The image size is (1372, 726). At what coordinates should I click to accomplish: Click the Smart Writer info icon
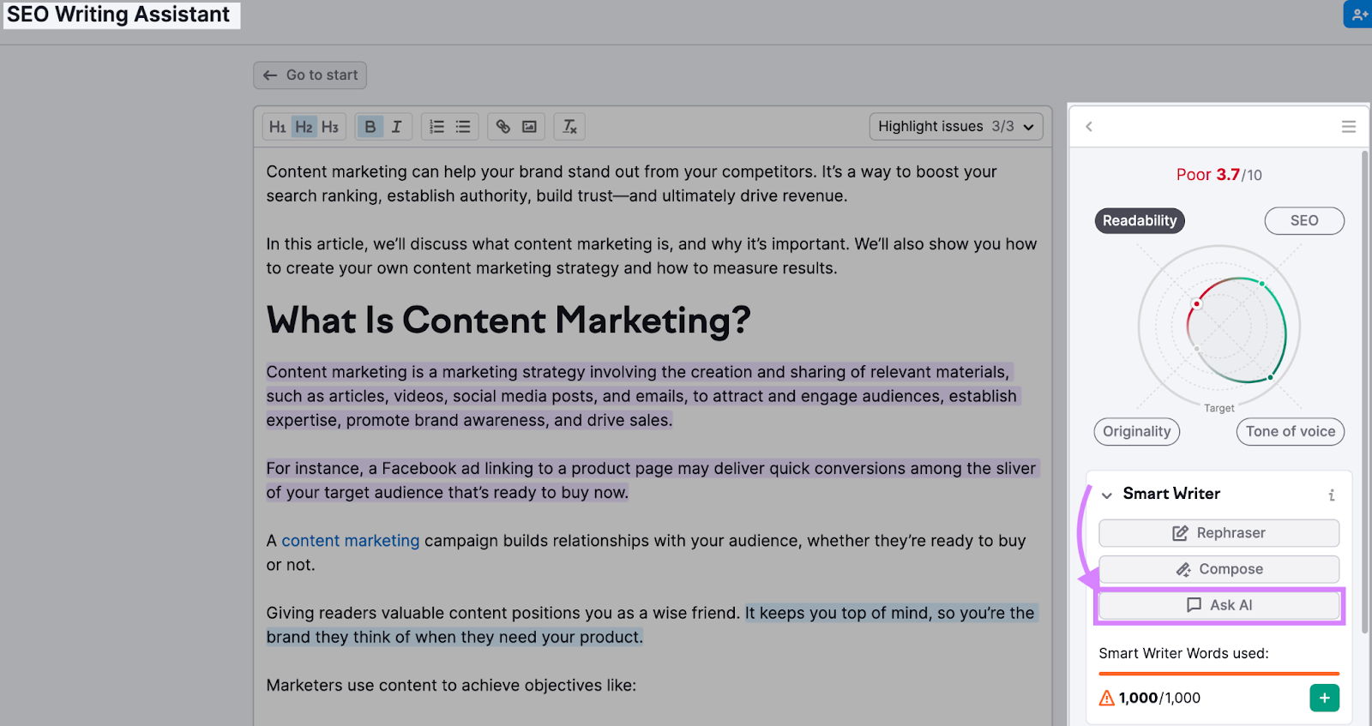coord(1331,495)
